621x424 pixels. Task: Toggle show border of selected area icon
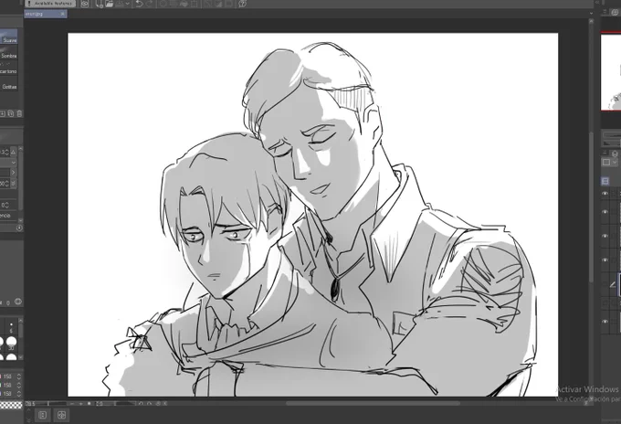[x=228, y=4]
